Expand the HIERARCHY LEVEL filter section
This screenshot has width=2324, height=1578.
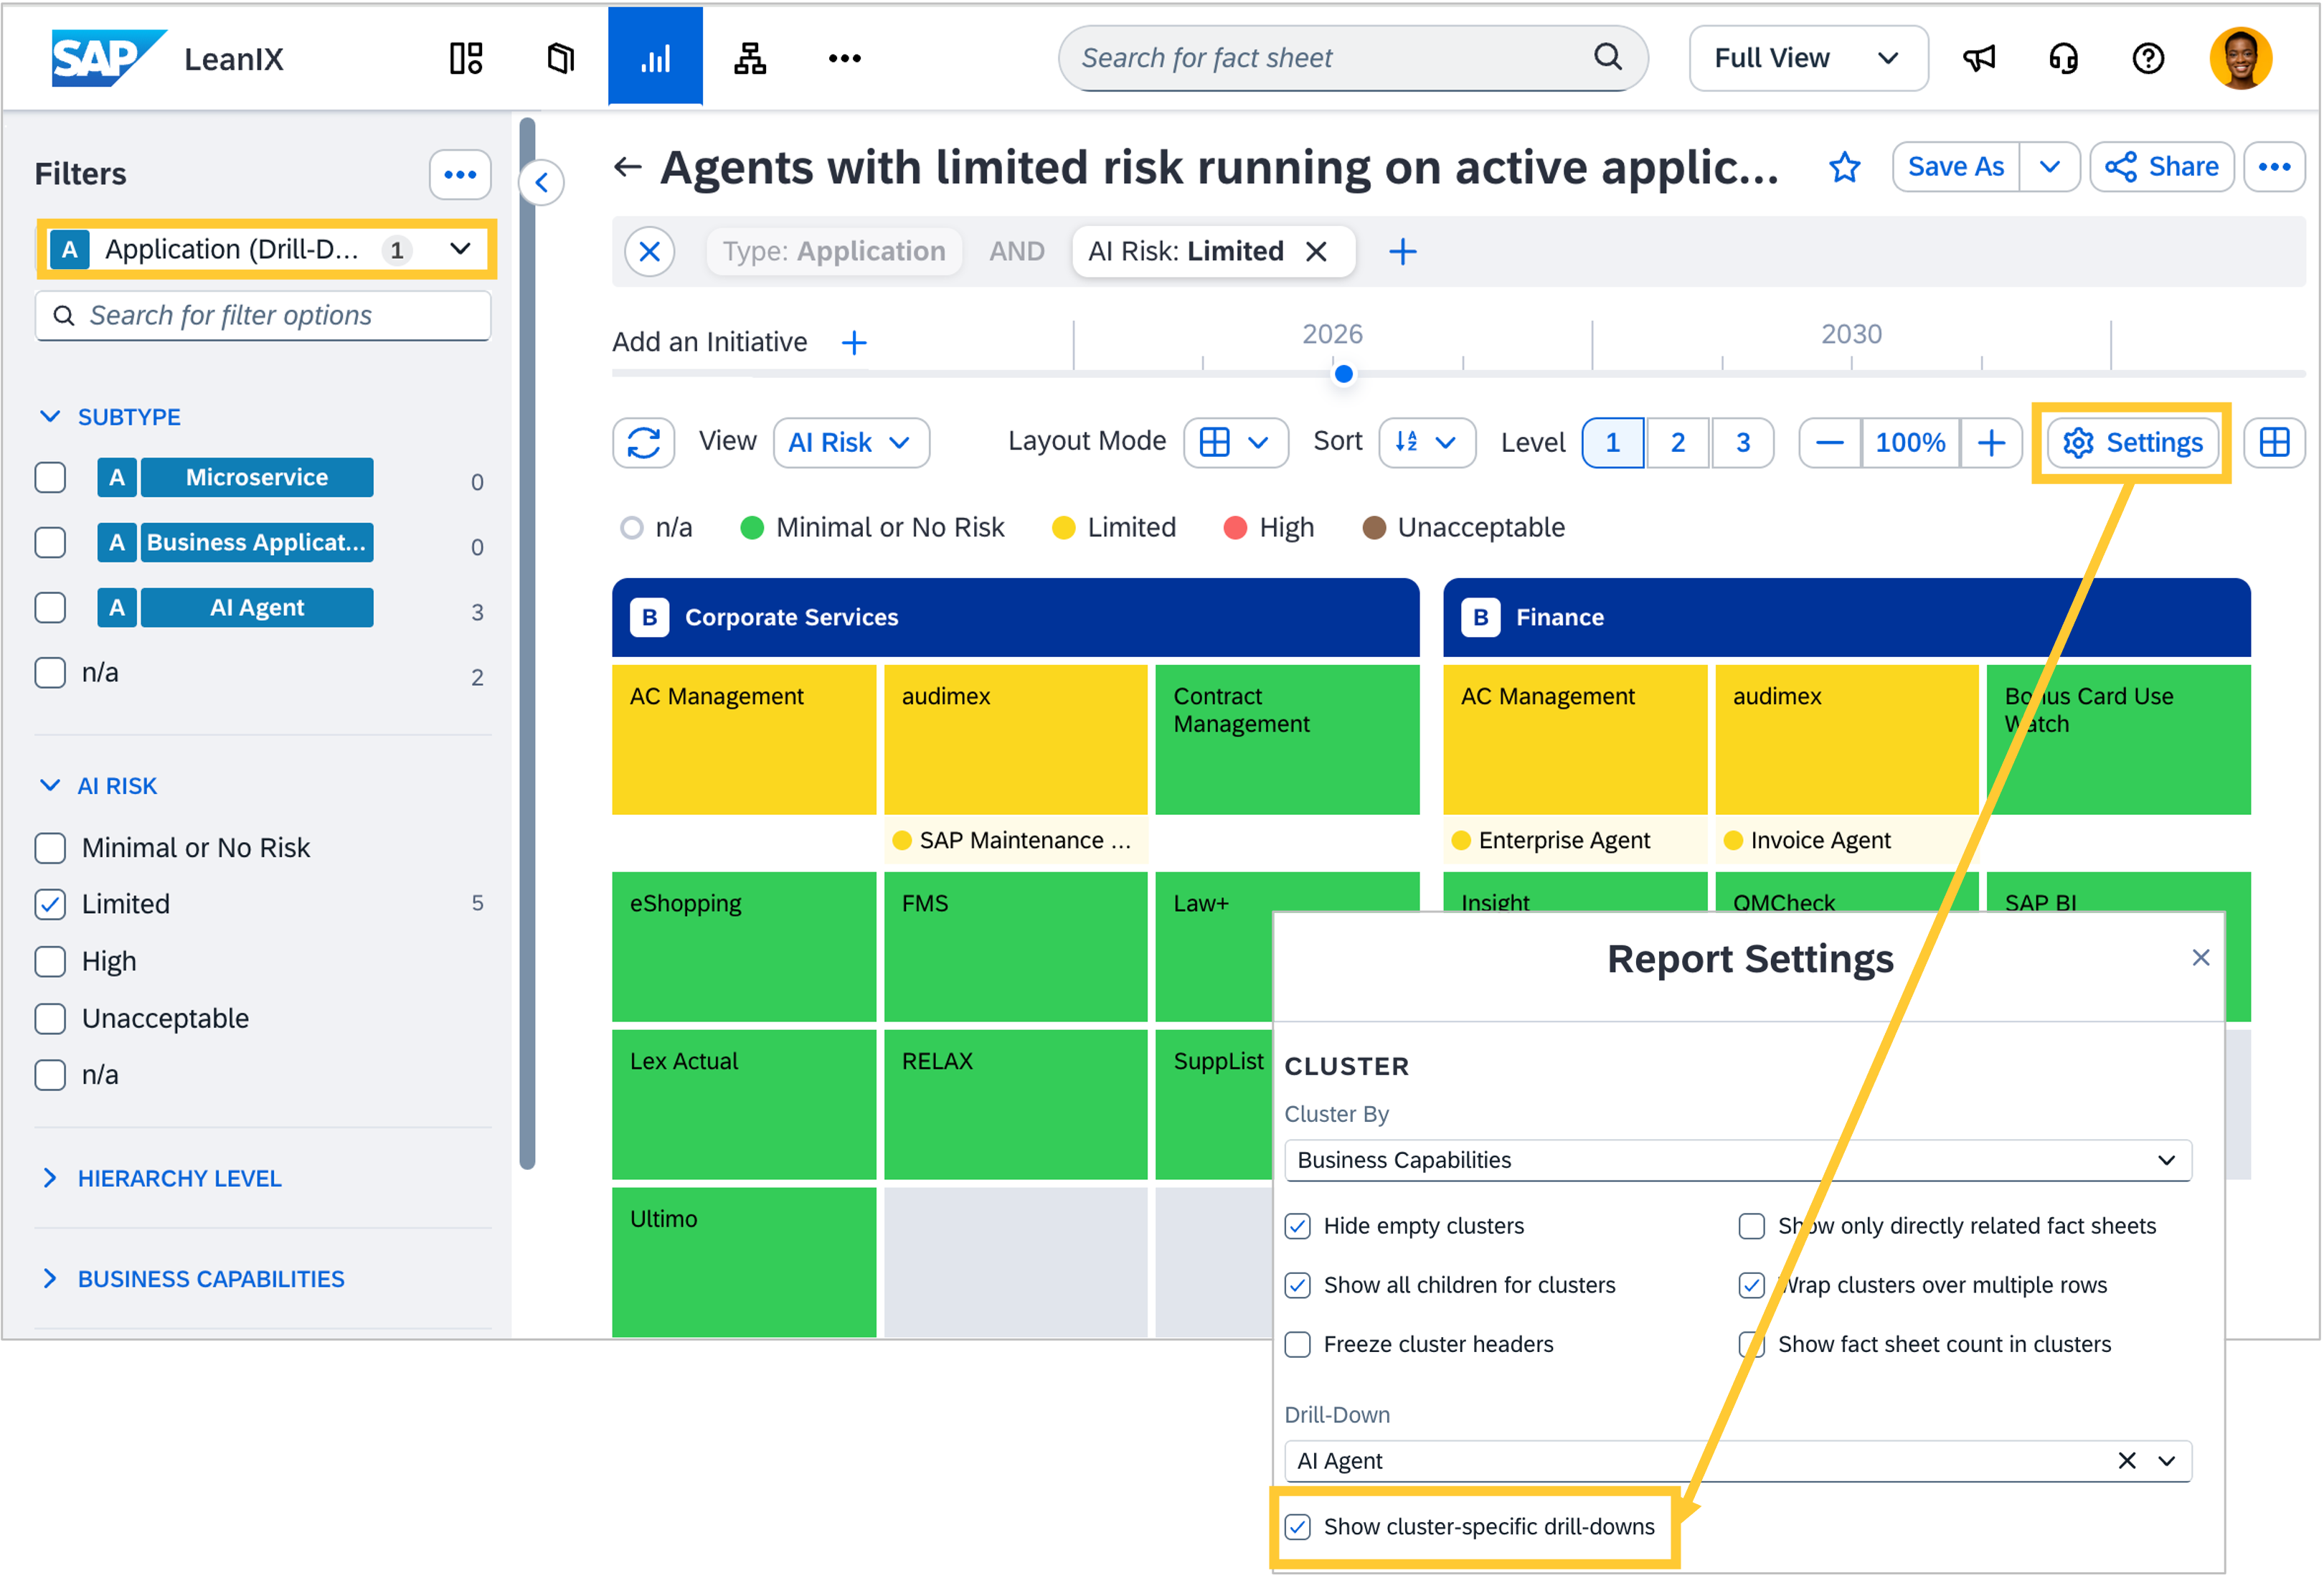pos(50,1178)
